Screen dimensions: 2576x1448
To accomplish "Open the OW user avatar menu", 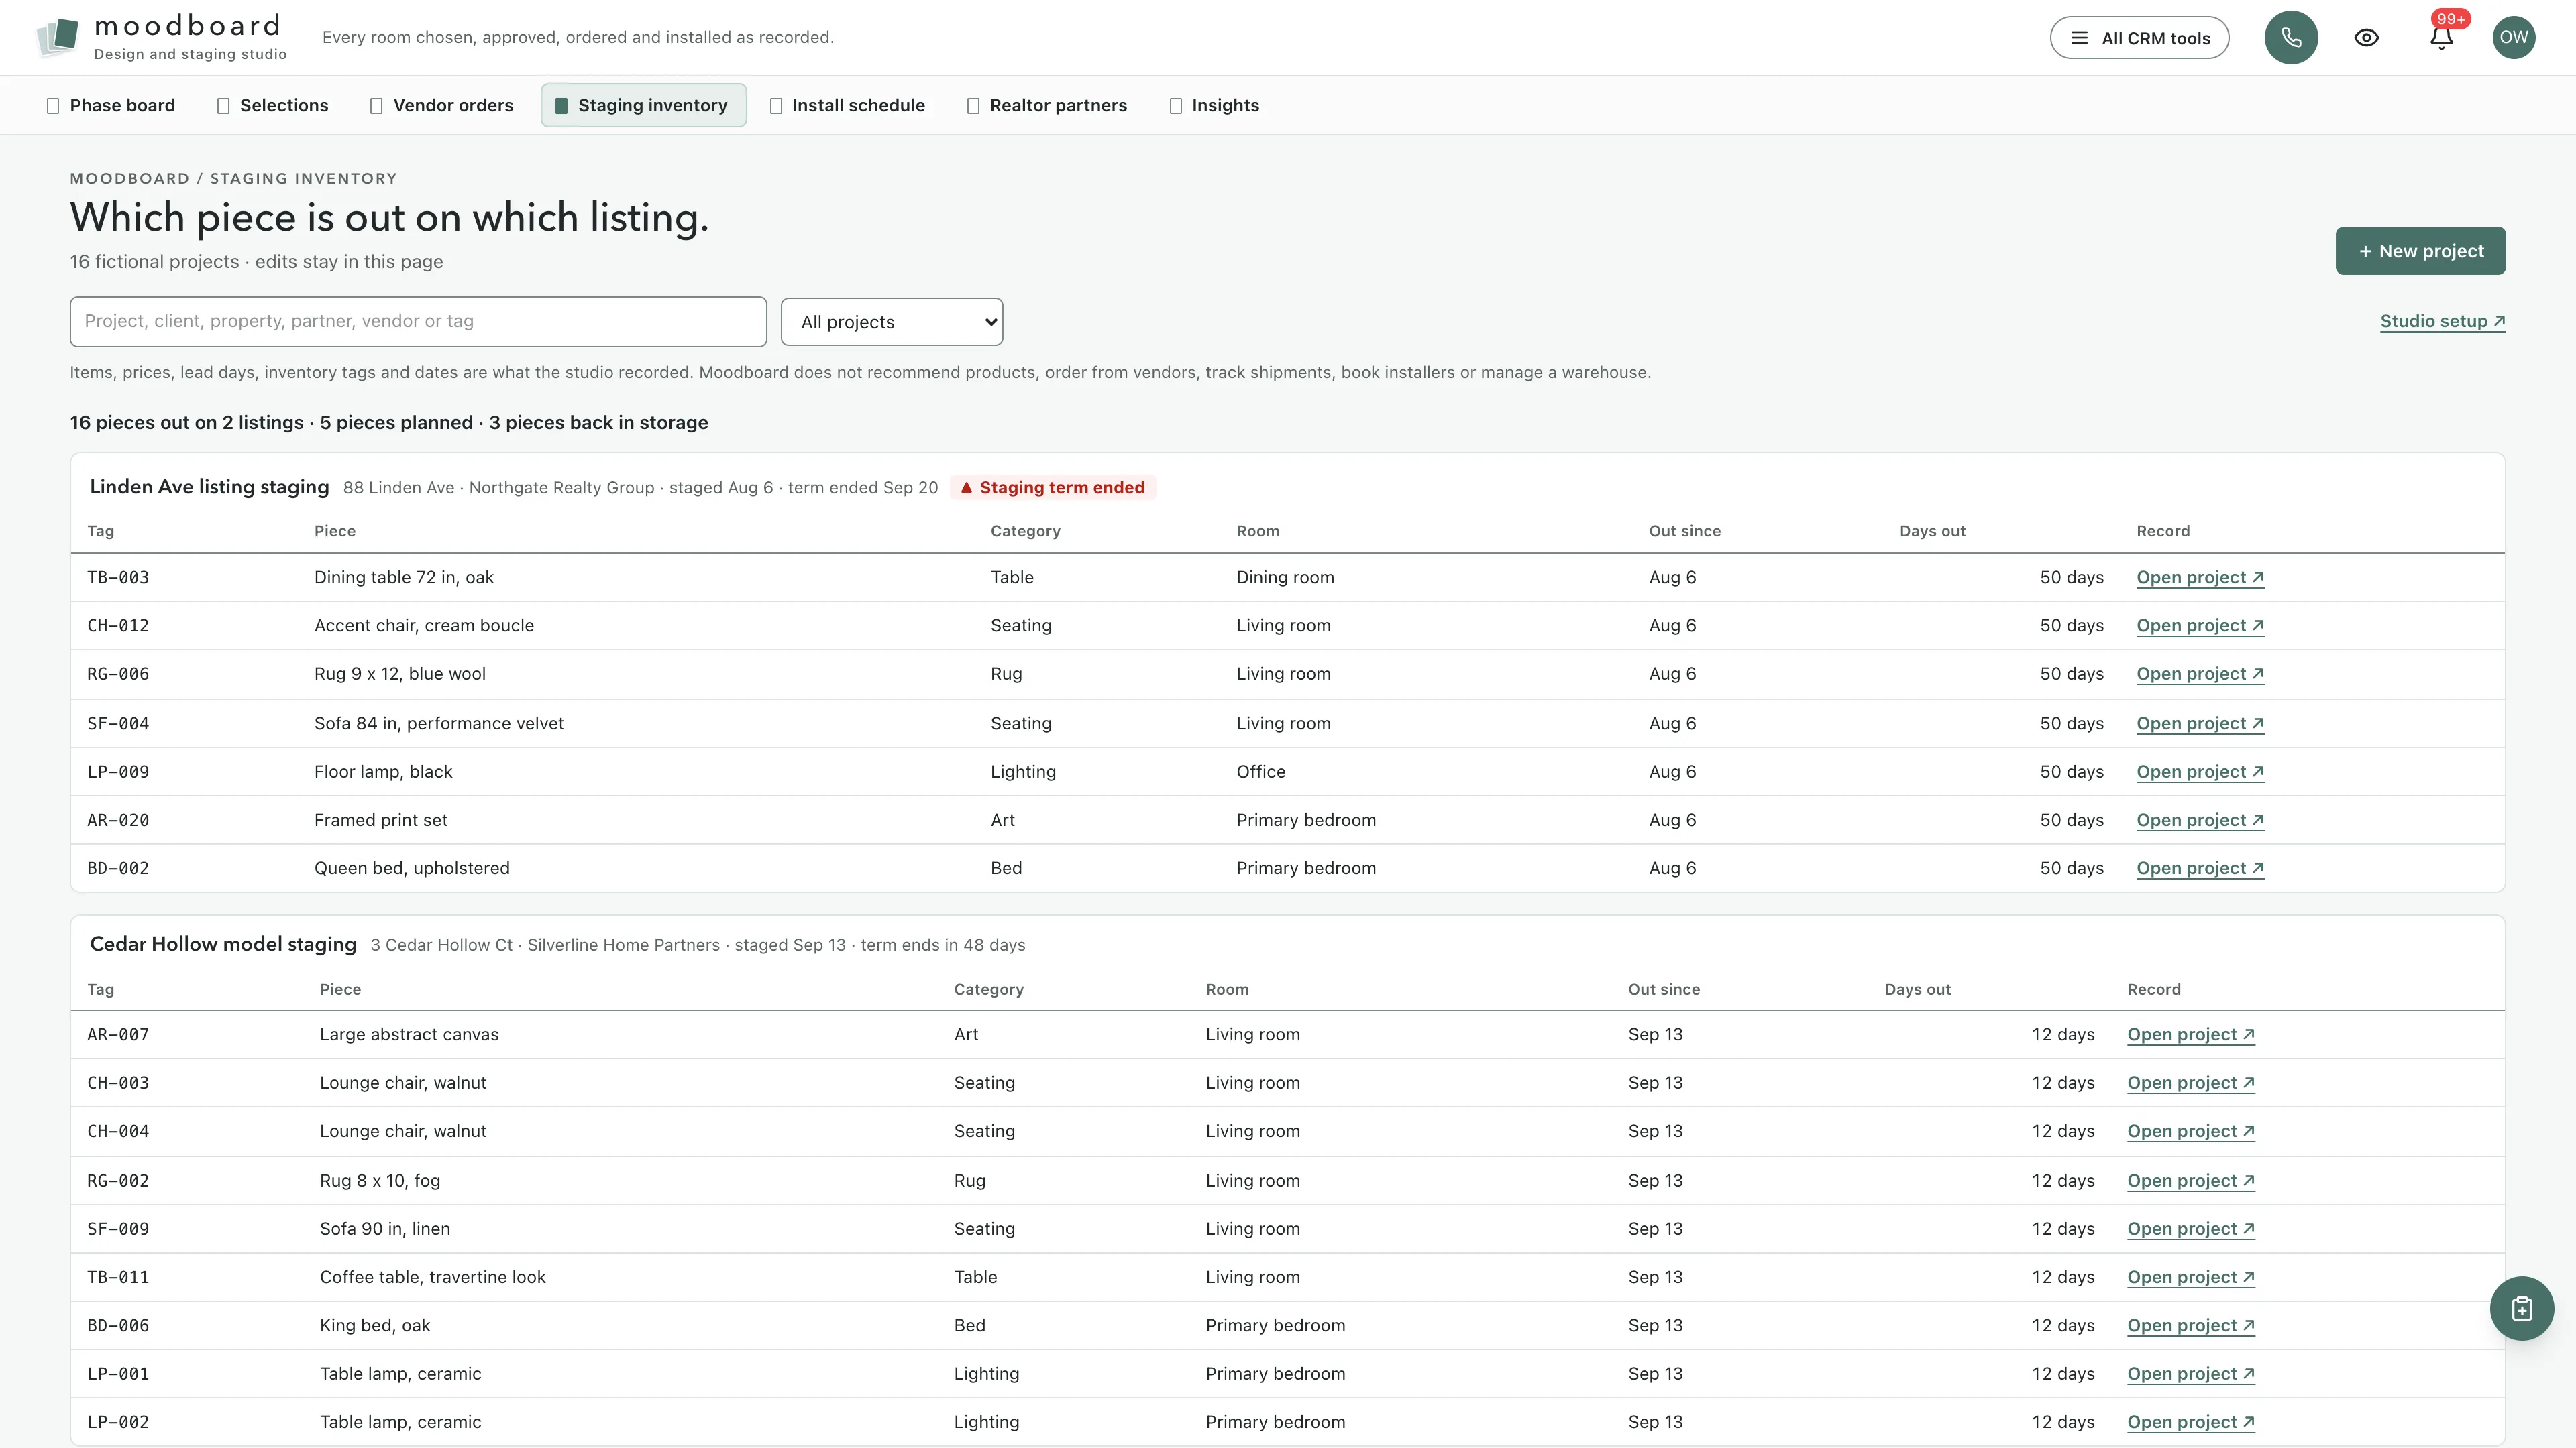I will pos(2513,38).
